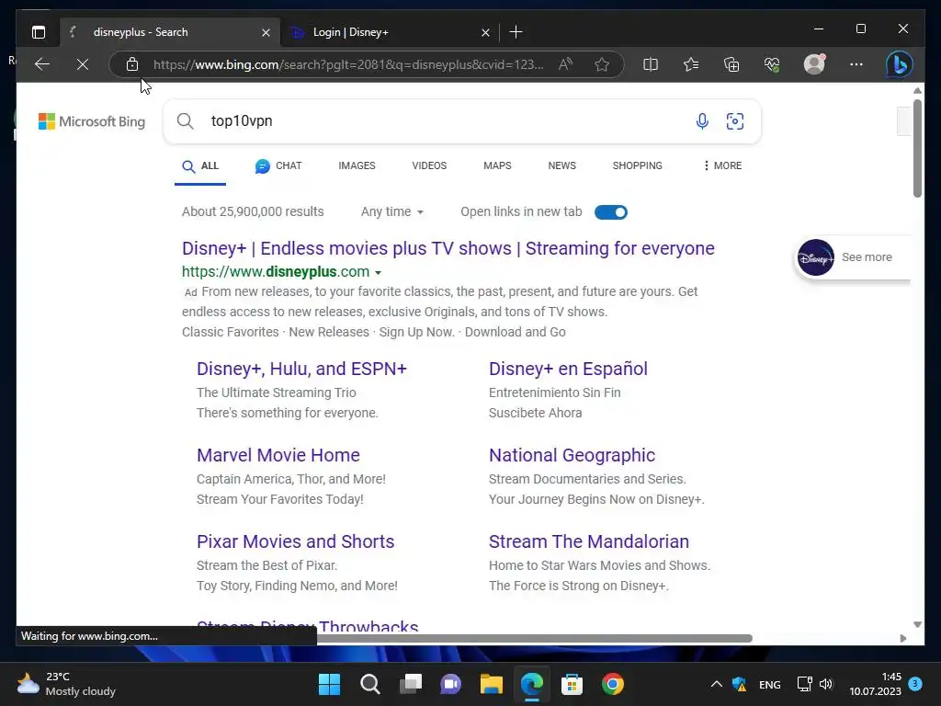Image resolution: width=941 pixels, height=706 pixels.
Task: Open Disney+, Hulu, and ESPN+ link
Action: 301,369
